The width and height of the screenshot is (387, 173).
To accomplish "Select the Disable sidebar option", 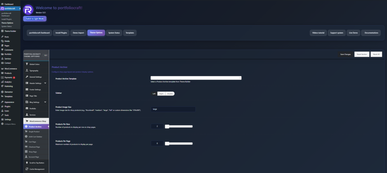I will (170, 93).
